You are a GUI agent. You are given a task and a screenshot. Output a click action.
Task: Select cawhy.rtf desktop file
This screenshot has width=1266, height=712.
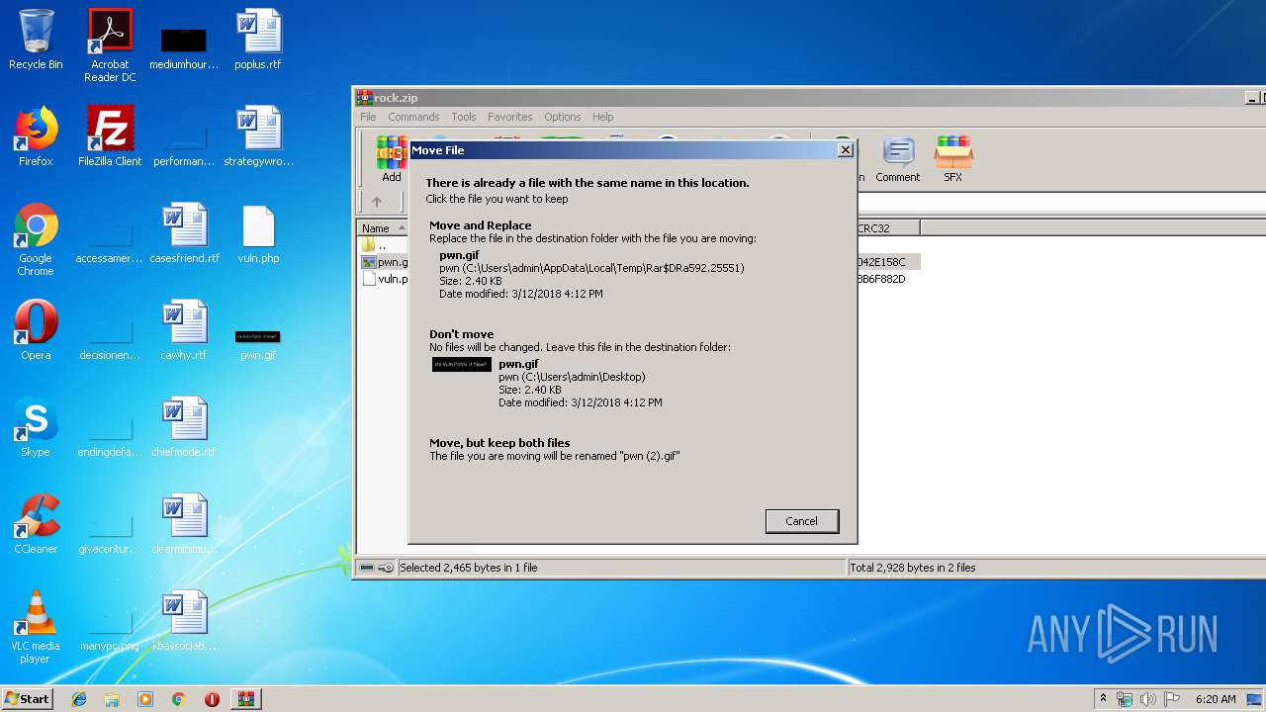[x=184, y=330]
